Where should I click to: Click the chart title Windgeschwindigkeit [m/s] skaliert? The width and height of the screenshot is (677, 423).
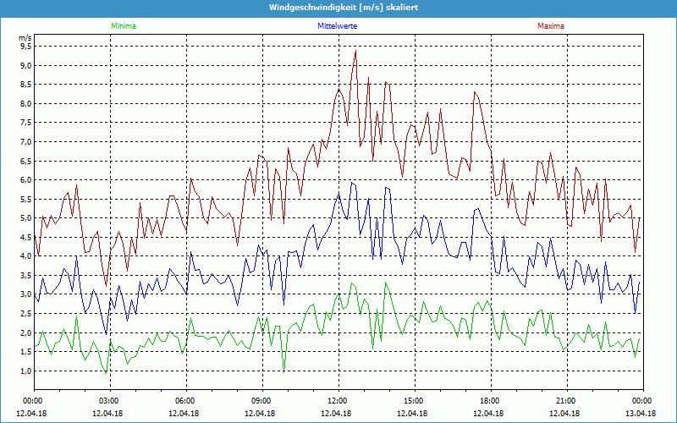click(x=344, y=8)
